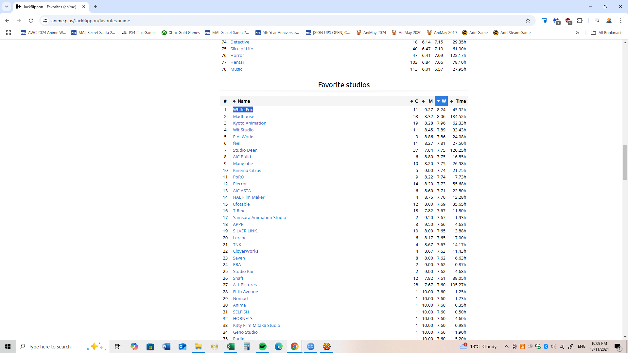Open the Madhouse studio link
The image size is (628, 353).
(x=243, y=117)
